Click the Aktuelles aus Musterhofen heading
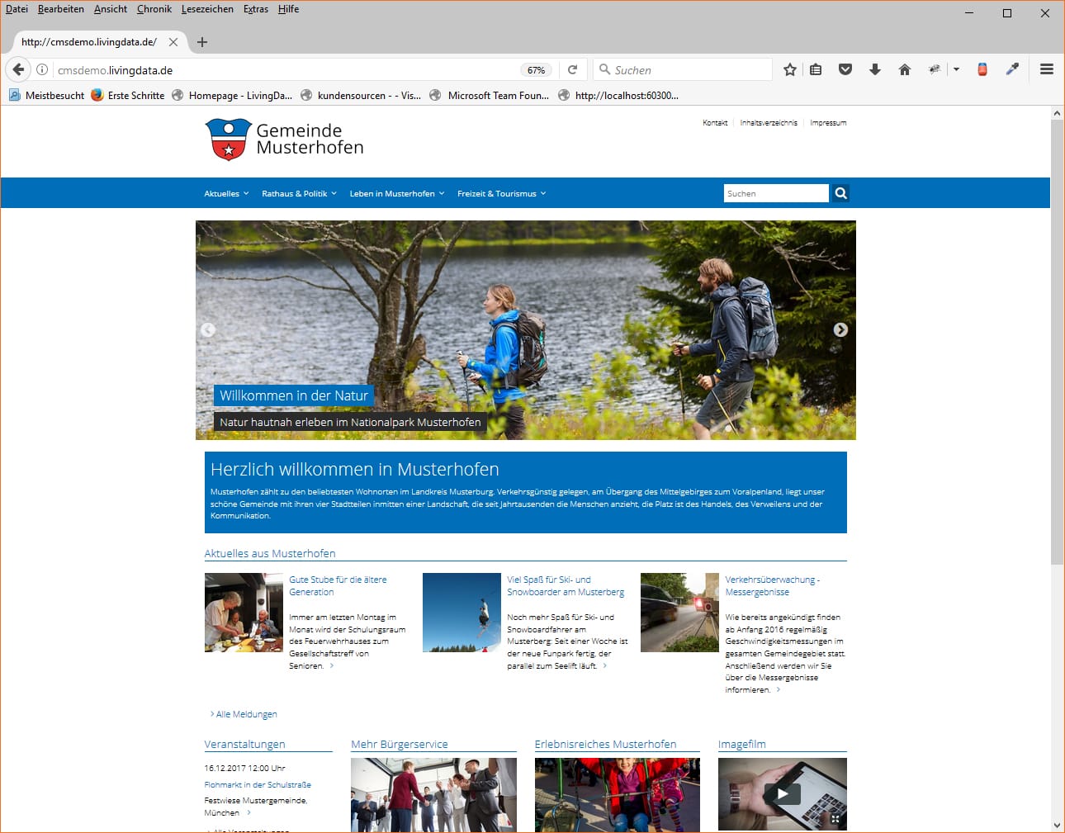The height and width of the screenshot is (833, 1065). pos(270,553)
